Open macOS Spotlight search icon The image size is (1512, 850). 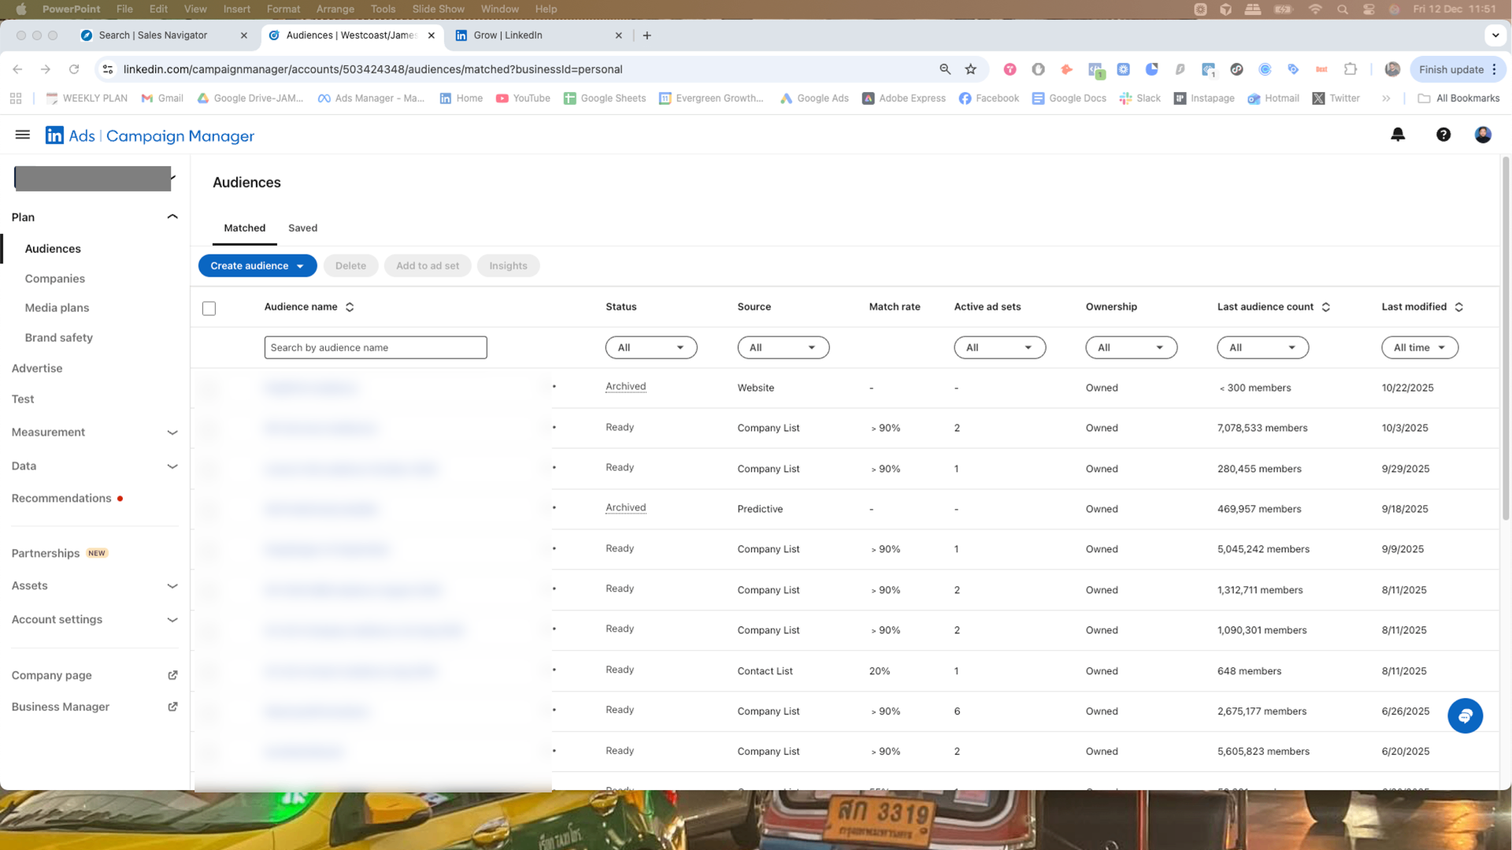1342,9
